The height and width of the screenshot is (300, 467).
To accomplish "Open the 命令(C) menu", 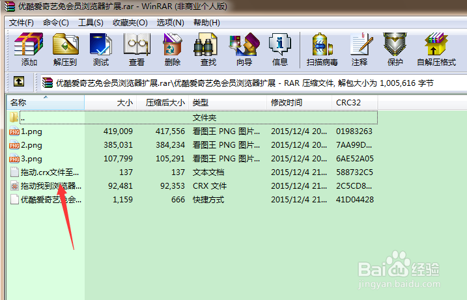I will point(56,23).
